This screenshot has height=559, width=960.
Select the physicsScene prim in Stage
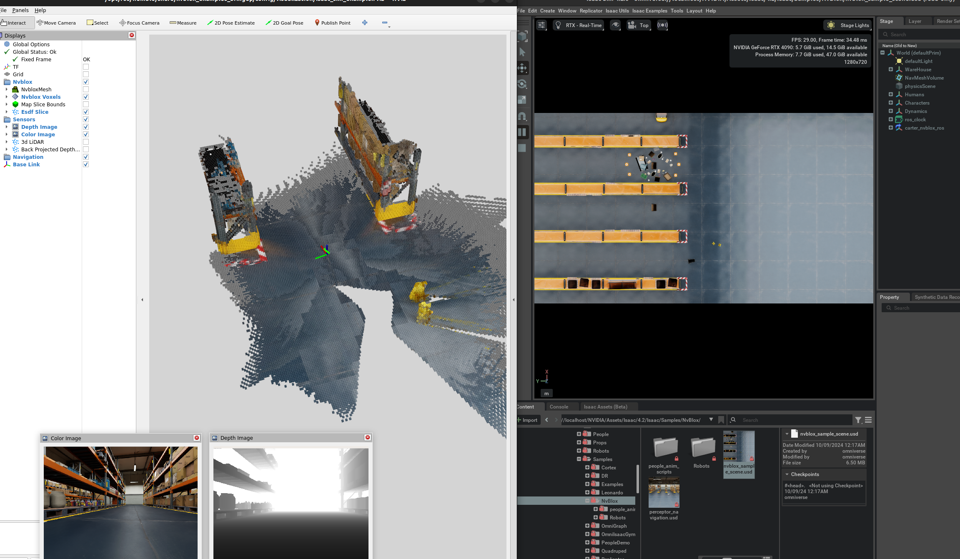coord(920,86)
